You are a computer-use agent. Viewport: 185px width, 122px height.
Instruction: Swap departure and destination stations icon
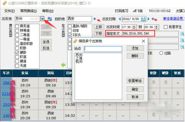[50, 19]
